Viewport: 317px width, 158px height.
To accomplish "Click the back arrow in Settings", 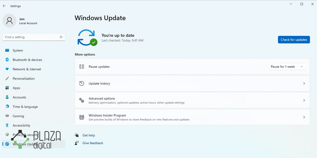I will point(4,6).
